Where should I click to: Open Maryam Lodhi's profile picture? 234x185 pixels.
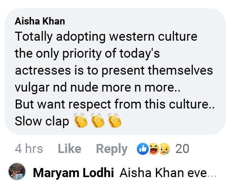(17, 173)
